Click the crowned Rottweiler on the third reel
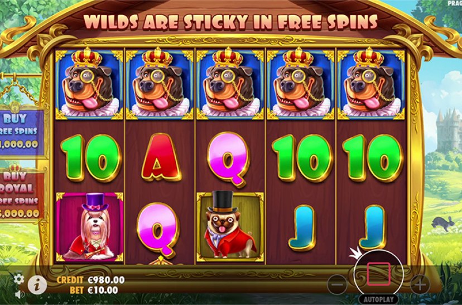 tap(230, 83)
